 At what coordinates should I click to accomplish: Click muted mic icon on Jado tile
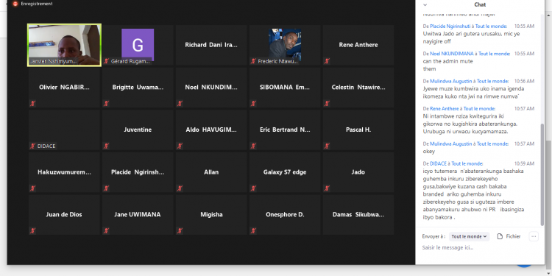point(327,188)
